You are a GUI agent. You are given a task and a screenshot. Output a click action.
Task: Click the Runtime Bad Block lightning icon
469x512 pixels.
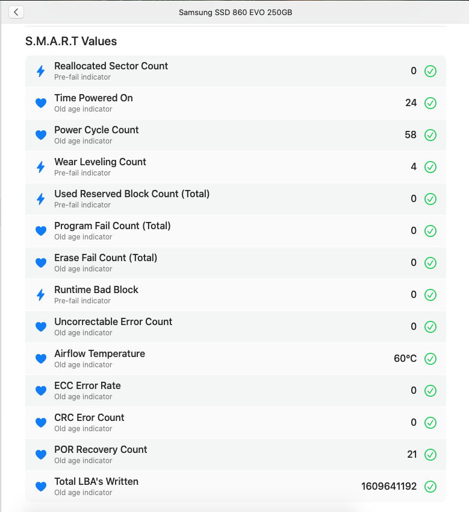tap(41, 295)
